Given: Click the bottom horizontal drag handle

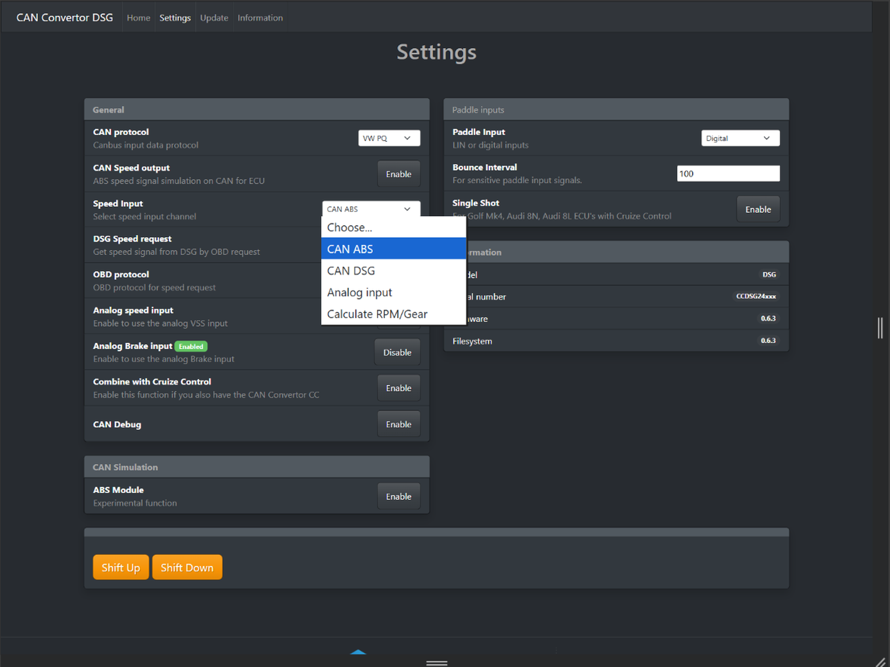Looking at the screenshot, I should coord(437,663).
